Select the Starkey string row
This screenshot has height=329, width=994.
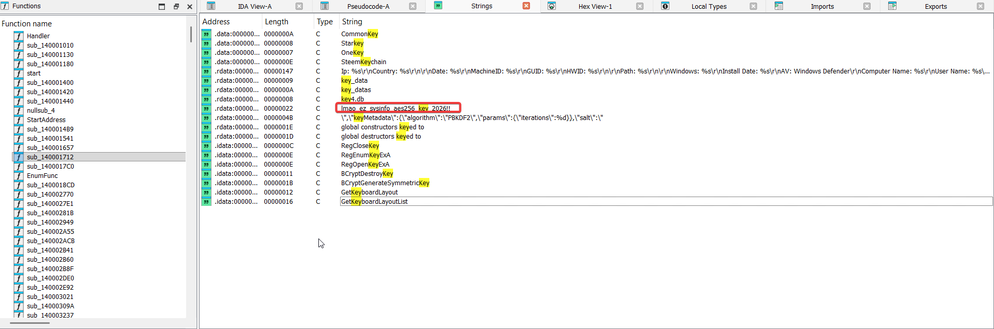pos(596,43)
